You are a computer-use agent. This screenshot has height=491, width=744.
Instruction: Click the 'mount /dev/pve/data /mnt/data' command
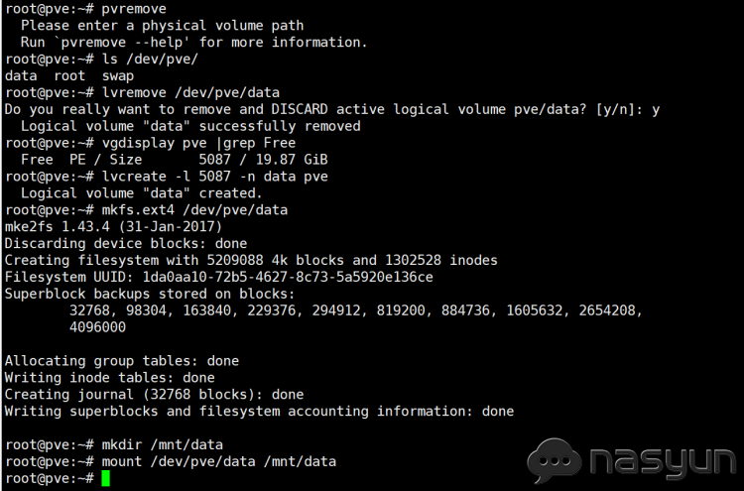coord(219,461)
